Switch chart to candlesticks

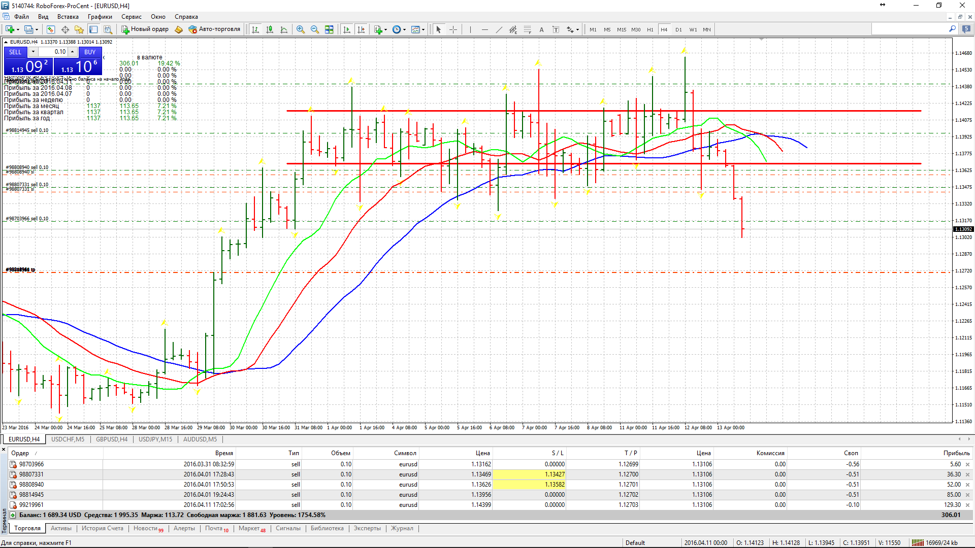(270, 29)
